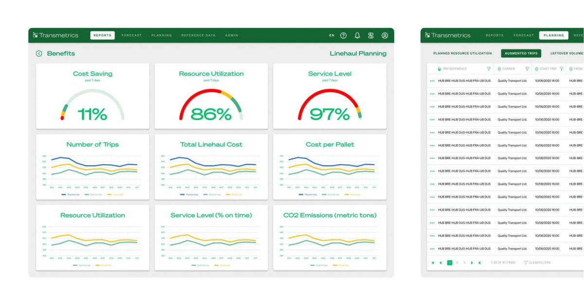
Task: Open the filter icon on Carrier column
Action: (x=527, y=68)
